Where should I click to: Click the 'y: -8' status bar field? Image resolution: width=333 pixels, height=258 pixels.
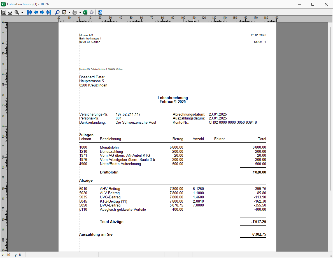(x=18, y=255)
